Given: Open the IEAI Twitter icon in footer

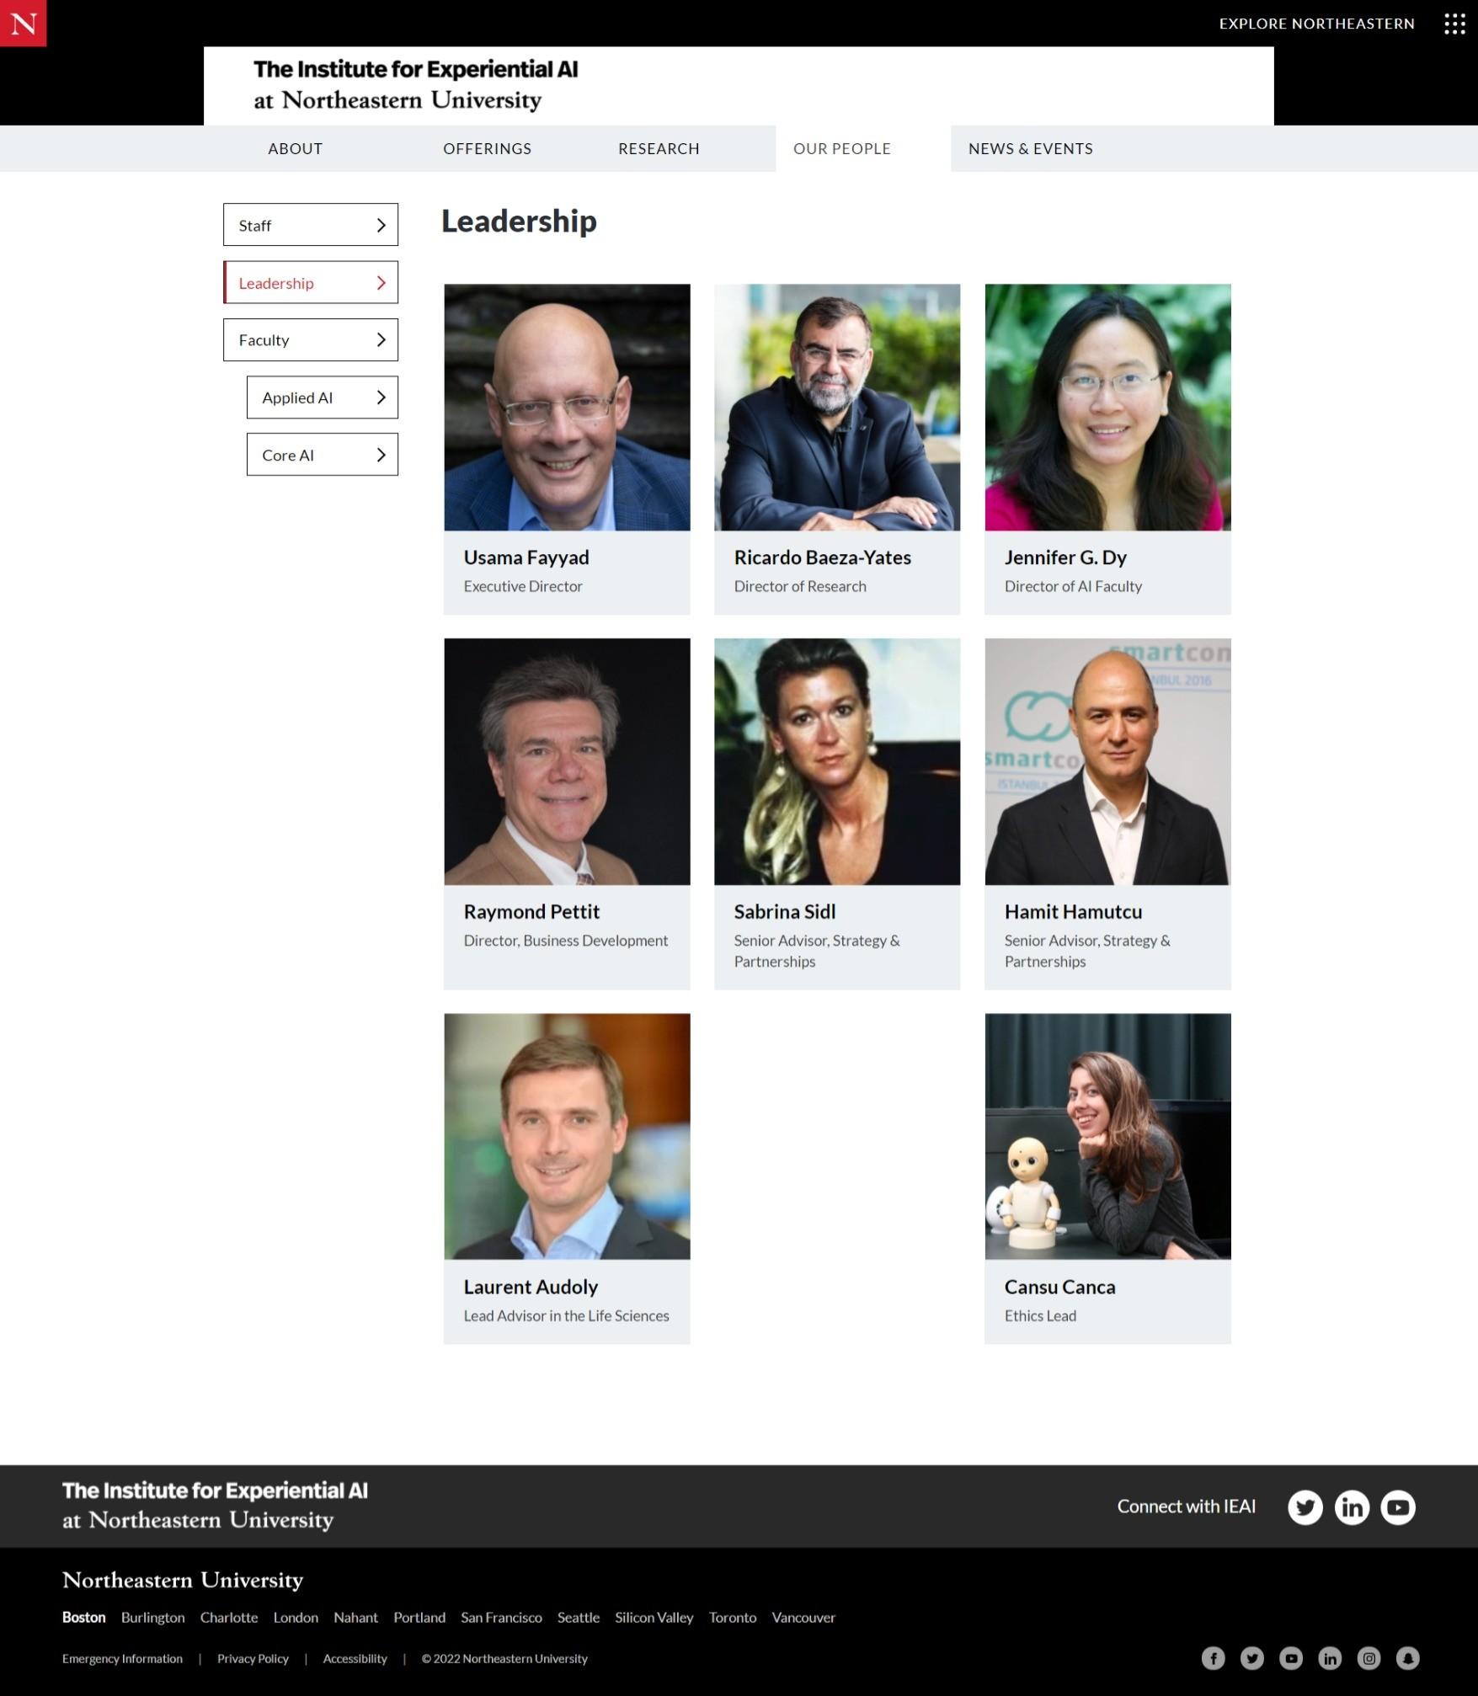Looking at the screenshot, I should tap(1305, 1507).
